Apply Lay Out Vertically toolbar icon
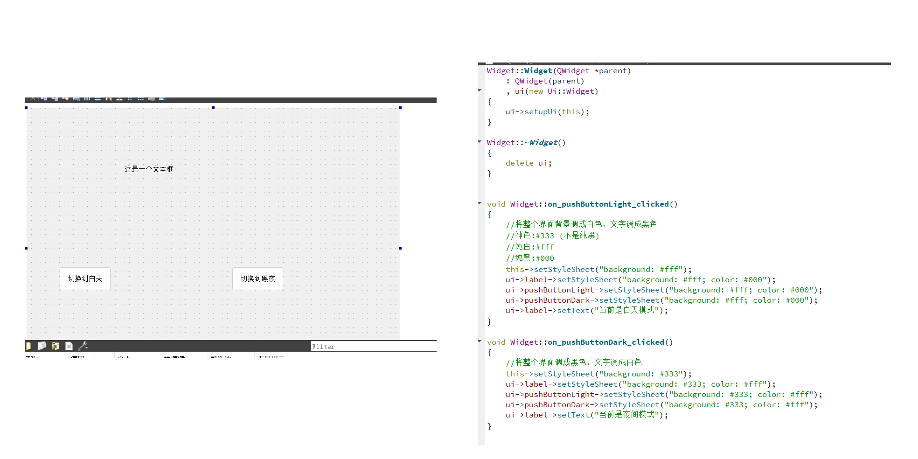Viewport: 918px width, 459px height. 98,99
